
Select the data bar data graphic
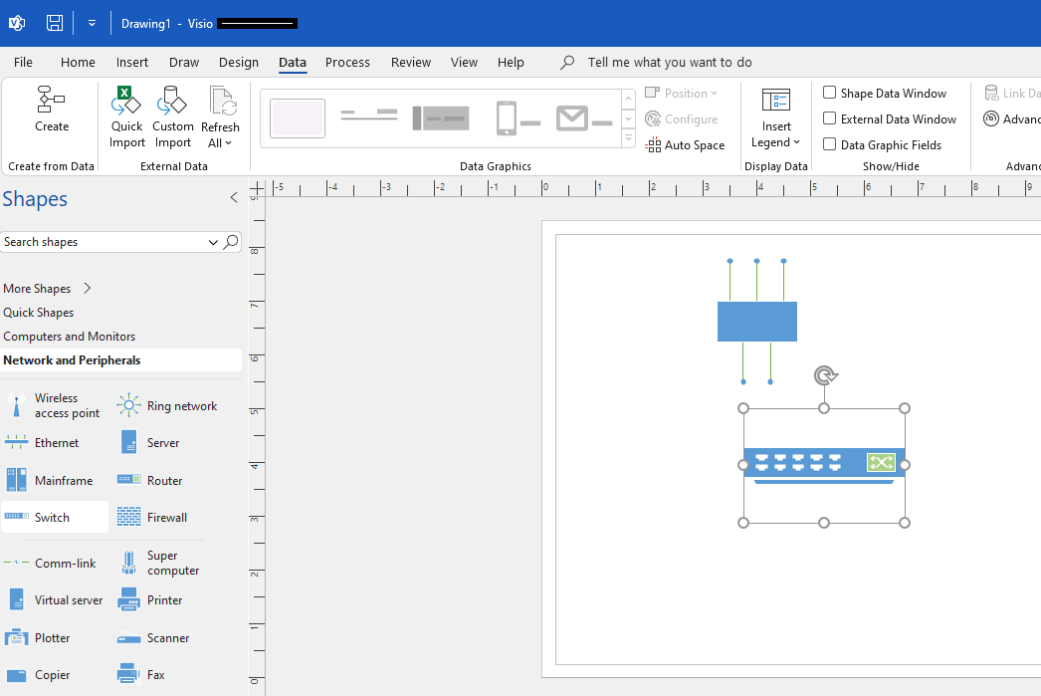pyautogui.click(x=441, y=118)
